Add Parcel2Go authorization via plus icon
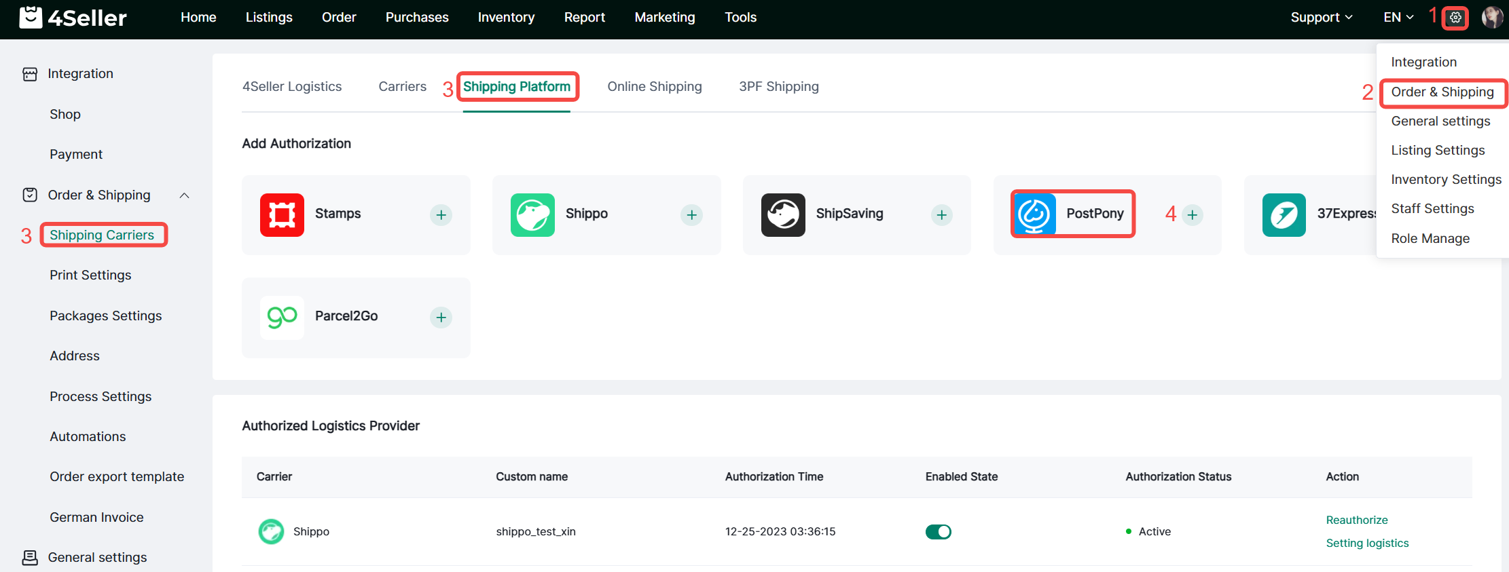This screenshot has height=572, width=1509. pos(441,318)
